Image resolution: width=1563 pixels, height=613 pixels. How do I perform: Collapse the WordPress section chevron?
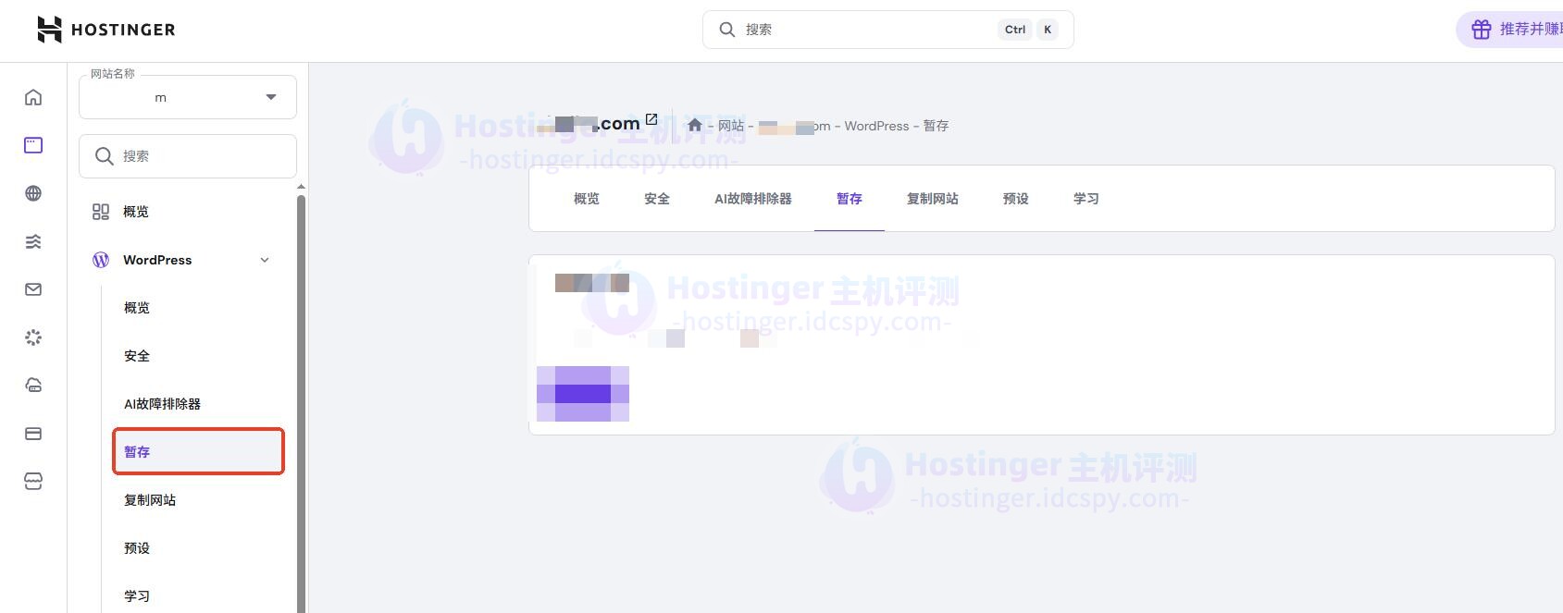pos(265,260)
